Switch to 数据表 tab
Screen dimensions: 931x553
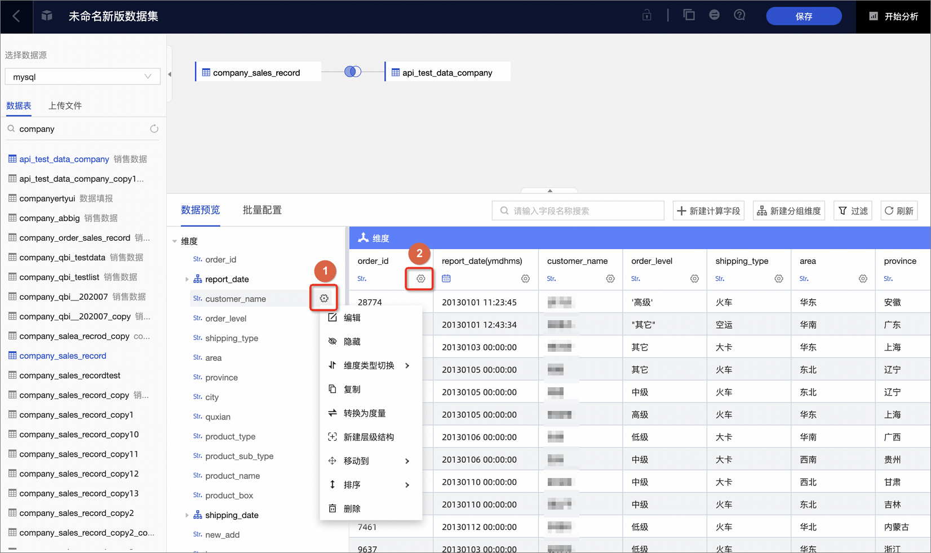tap(19, 105)
